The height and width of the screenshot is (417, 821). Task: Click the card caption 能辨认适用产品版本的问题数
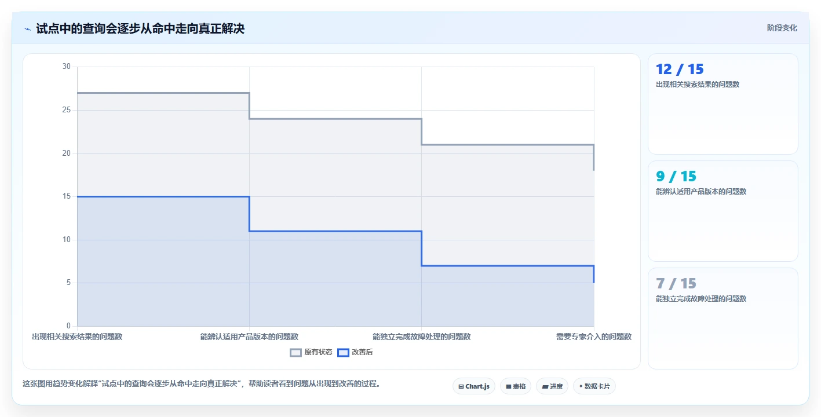(x=701, y=192)
